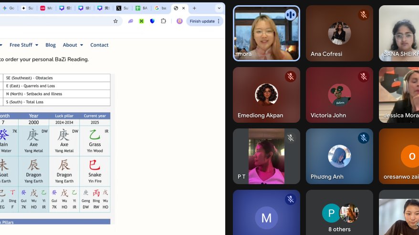The width and height of the screenshot is (419, 235).
Task: Click the Dragon cell in the Year column
Action: [x=34, y=171]
